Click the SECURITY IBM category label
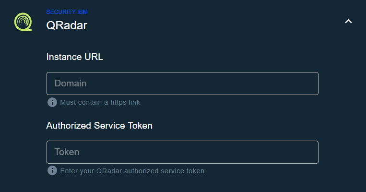 (67, 12)
